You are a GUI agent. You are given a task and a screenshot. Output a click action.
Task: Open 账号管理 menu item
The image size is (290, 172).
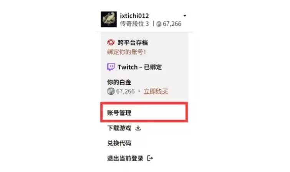click(x=144, y=112)
